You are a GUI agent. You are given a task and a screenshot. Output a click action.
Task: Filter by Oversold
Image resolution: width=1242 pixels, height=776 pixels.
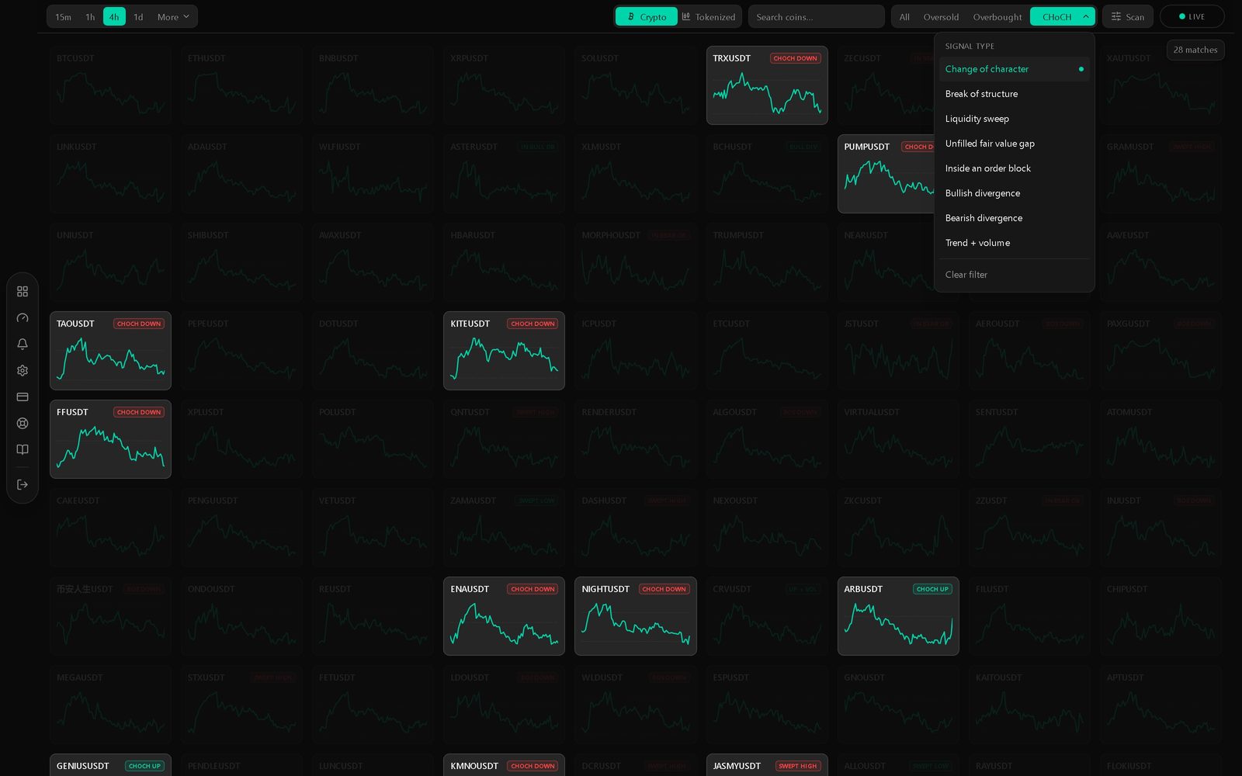click(941, 16)
